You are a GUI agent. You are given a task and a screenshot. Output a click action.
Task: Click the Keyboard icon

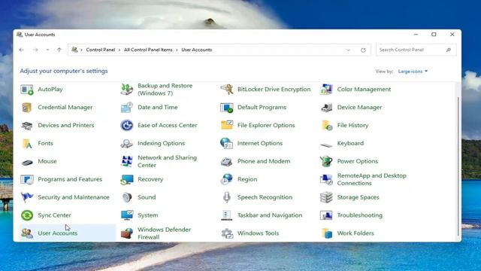[x=326, y=145]
